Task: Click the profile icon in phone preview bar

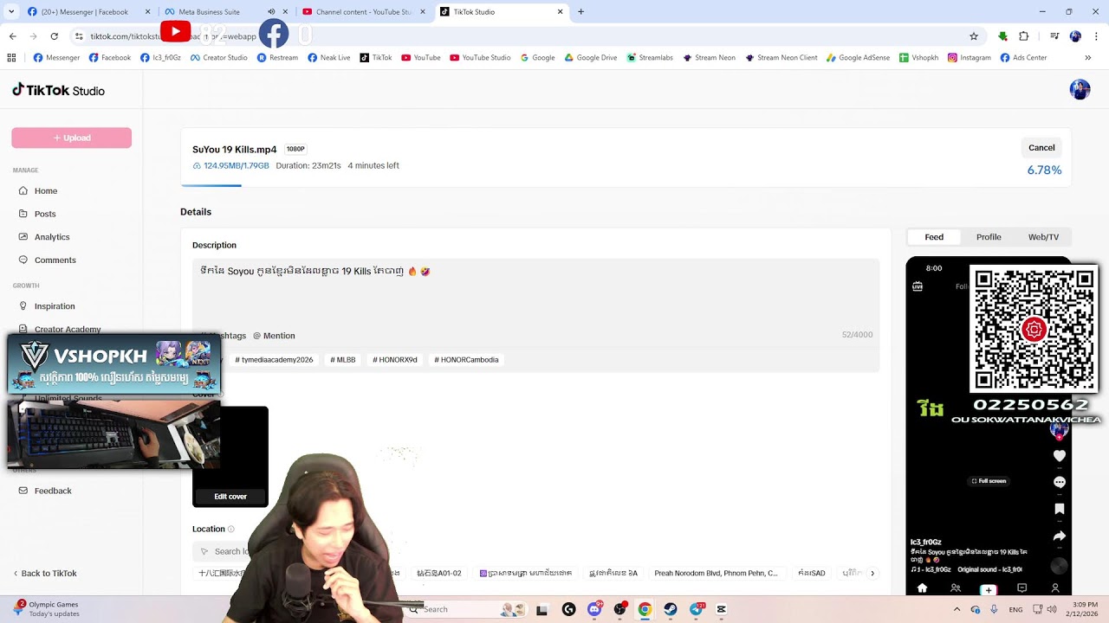Action: coord(1054,588)
